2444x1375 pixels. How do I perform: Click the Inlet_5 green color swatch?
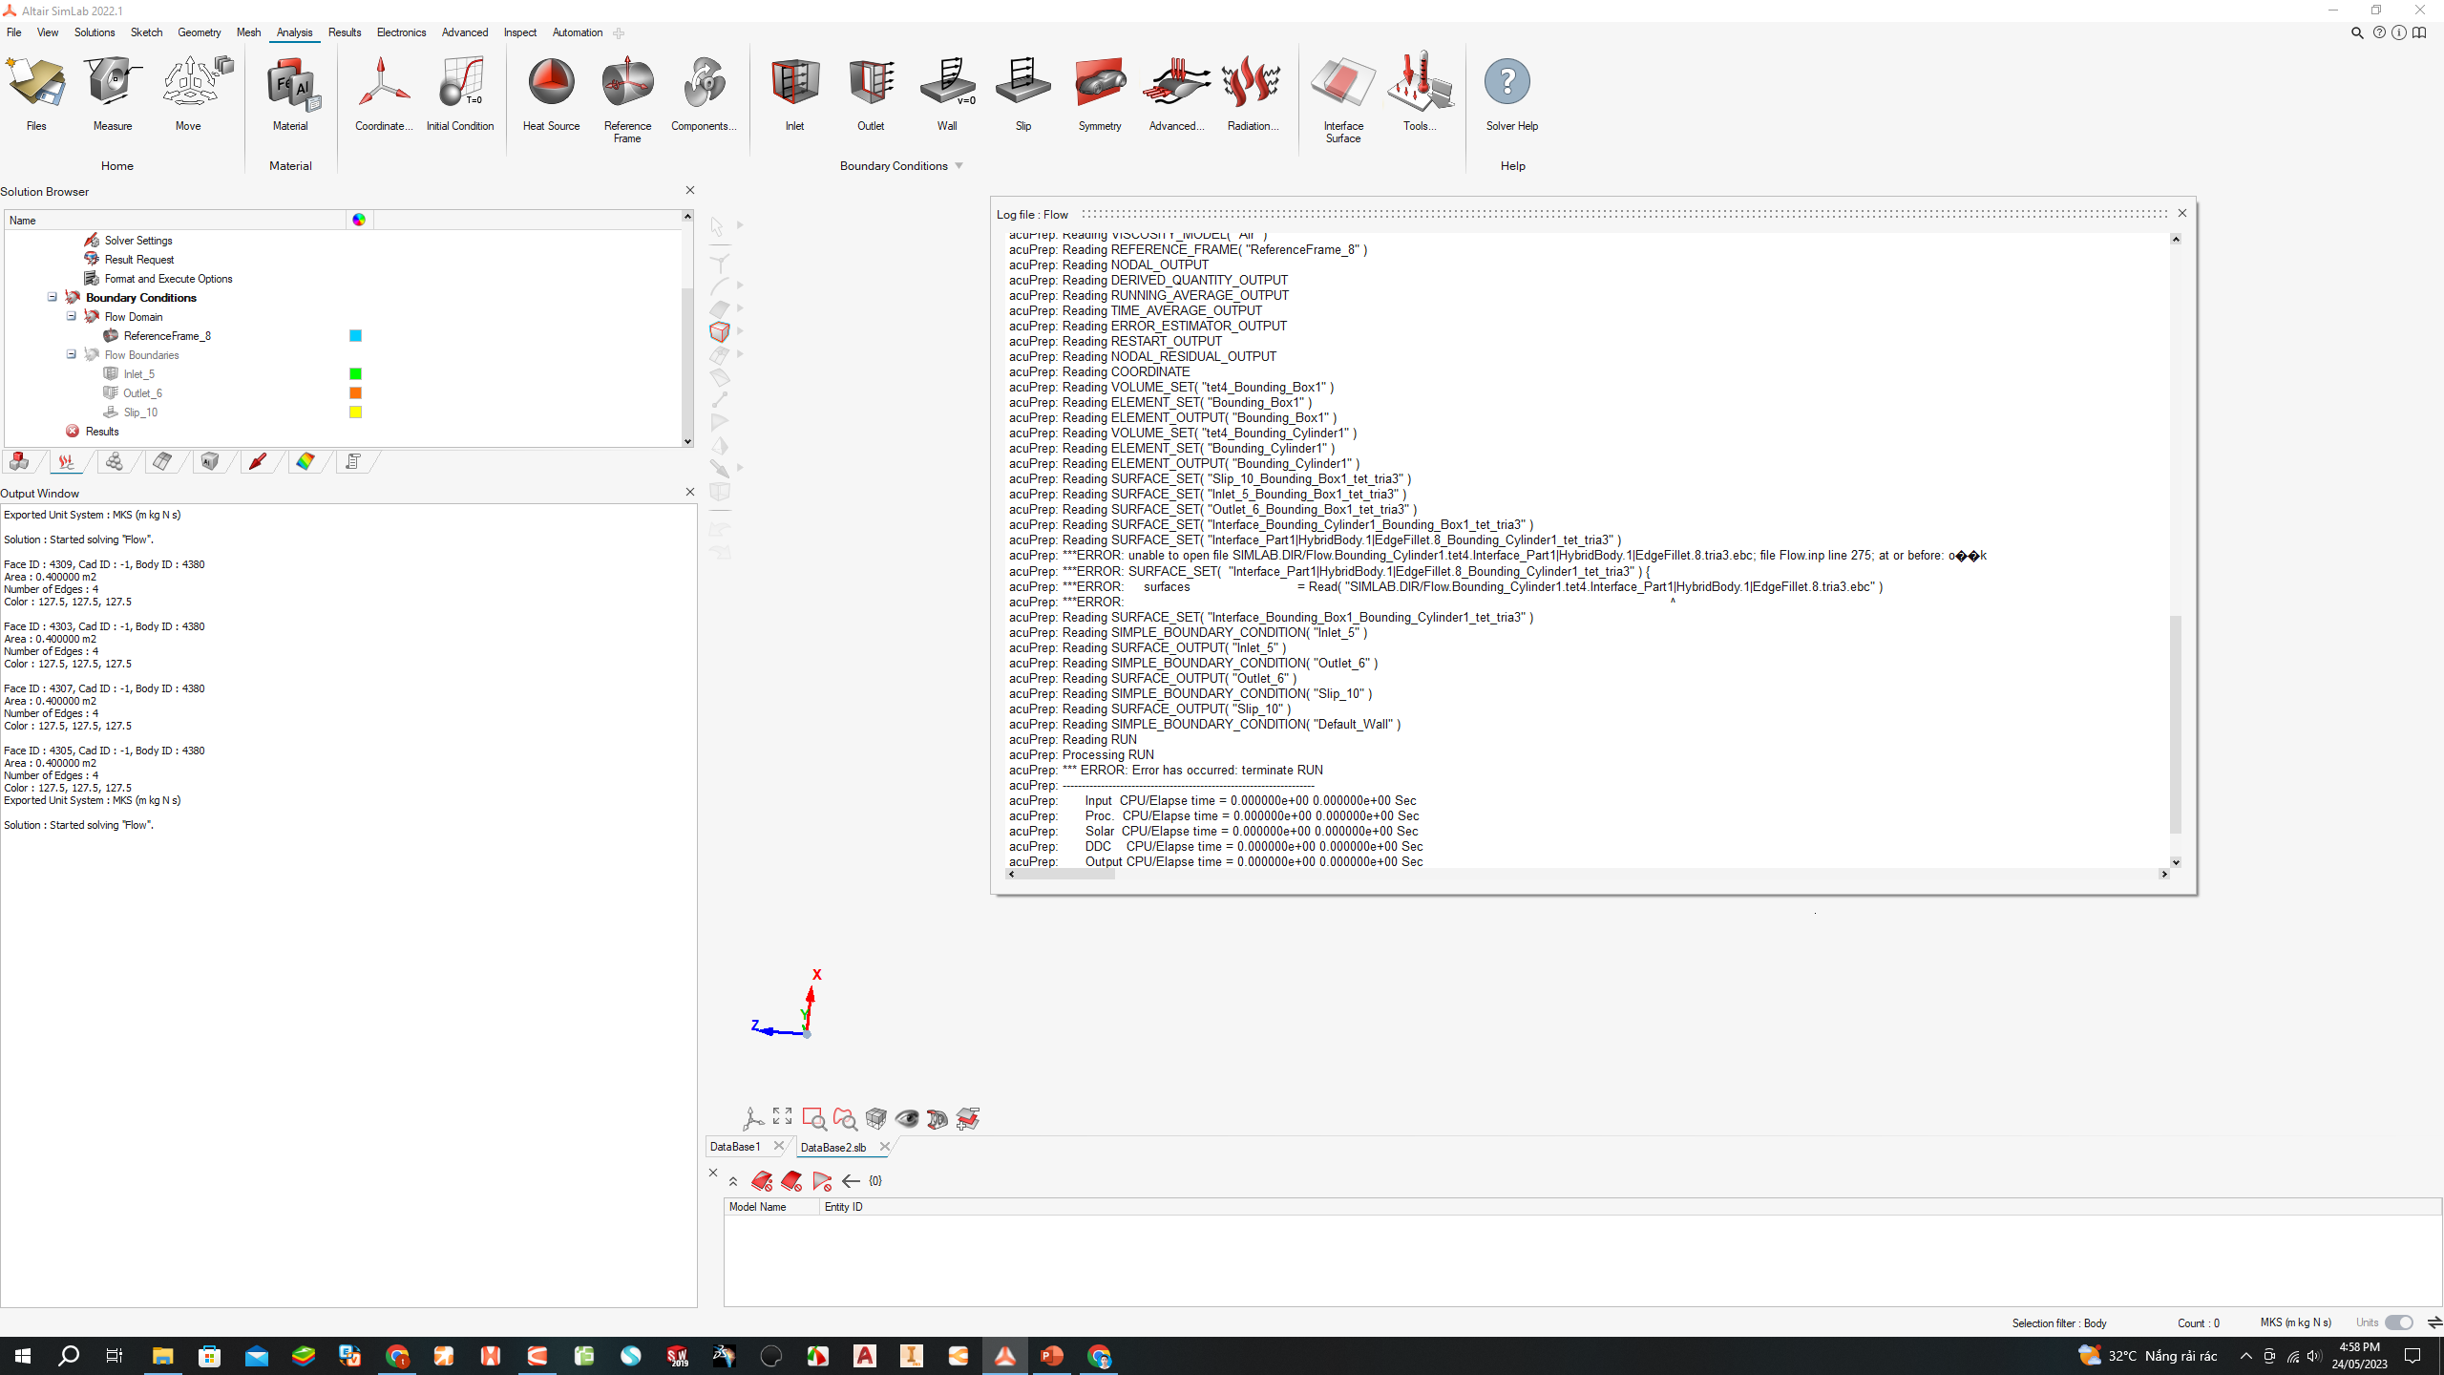click(x=355, y=373)
